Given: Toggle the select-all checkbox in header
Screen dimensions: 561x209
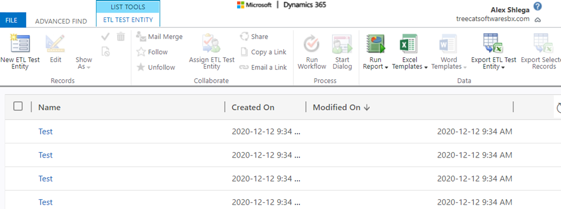Looking at the screenshot, I should (18, 106).
